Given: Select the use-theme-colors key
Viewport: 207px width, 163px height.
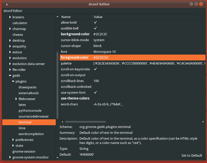Looking at the screenshot, I should point(75,98).
